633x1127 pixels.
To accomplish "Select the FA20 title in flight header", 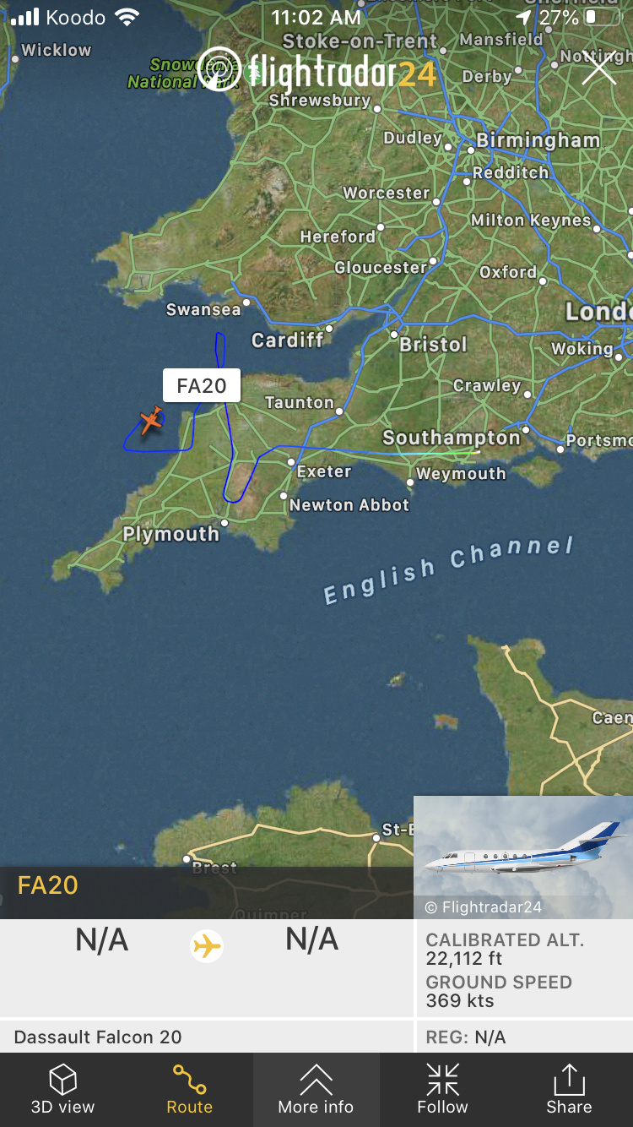I will pos(48,885).
